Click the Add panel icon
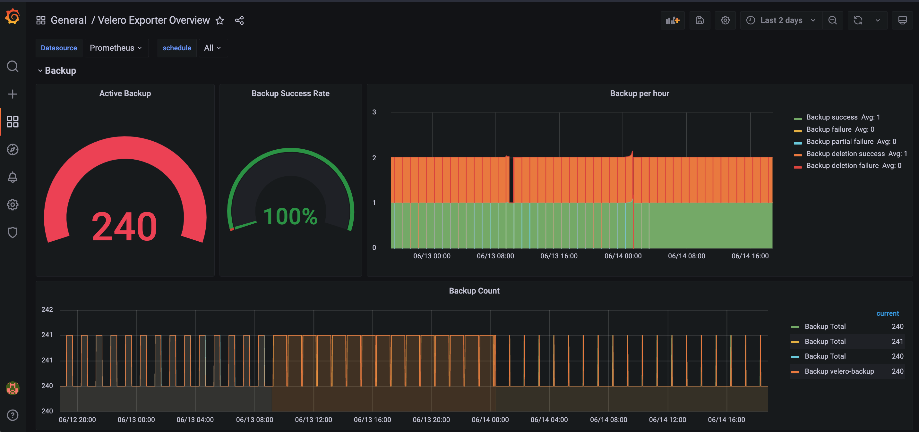This screenshot has width=919, height=432. click(672, 20)
